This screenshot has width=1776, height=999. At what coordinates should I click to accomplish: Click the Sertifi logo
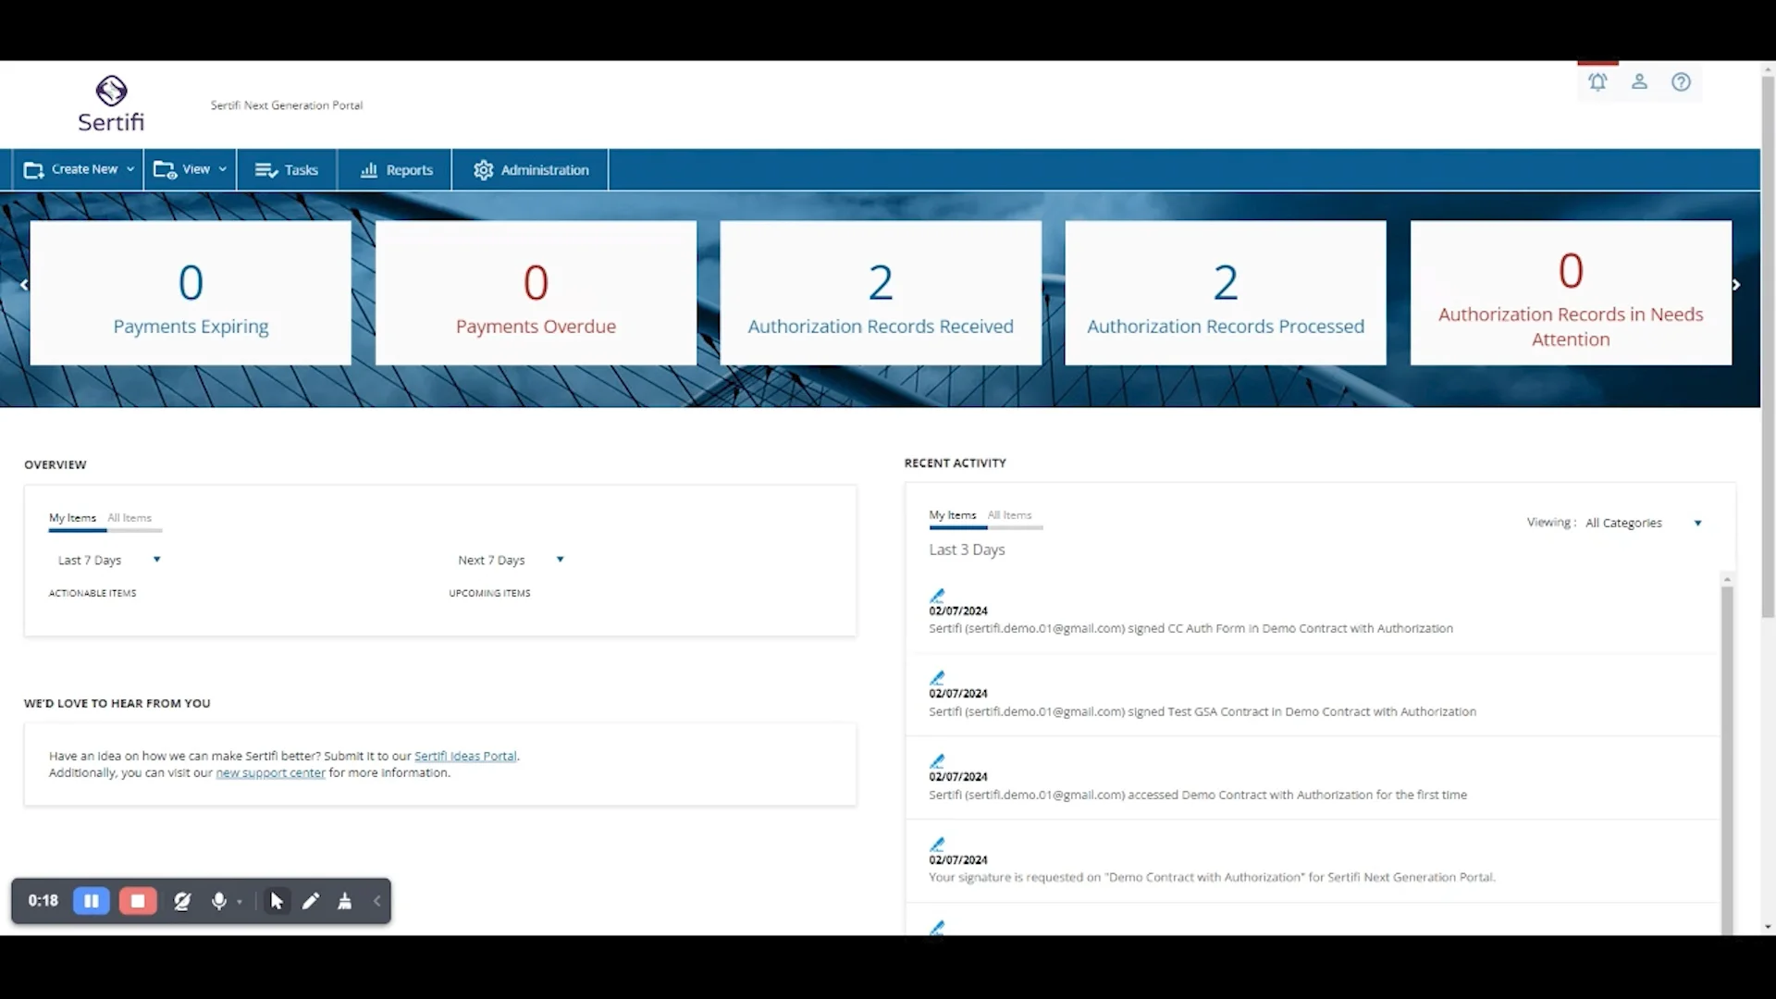(111, 103)
